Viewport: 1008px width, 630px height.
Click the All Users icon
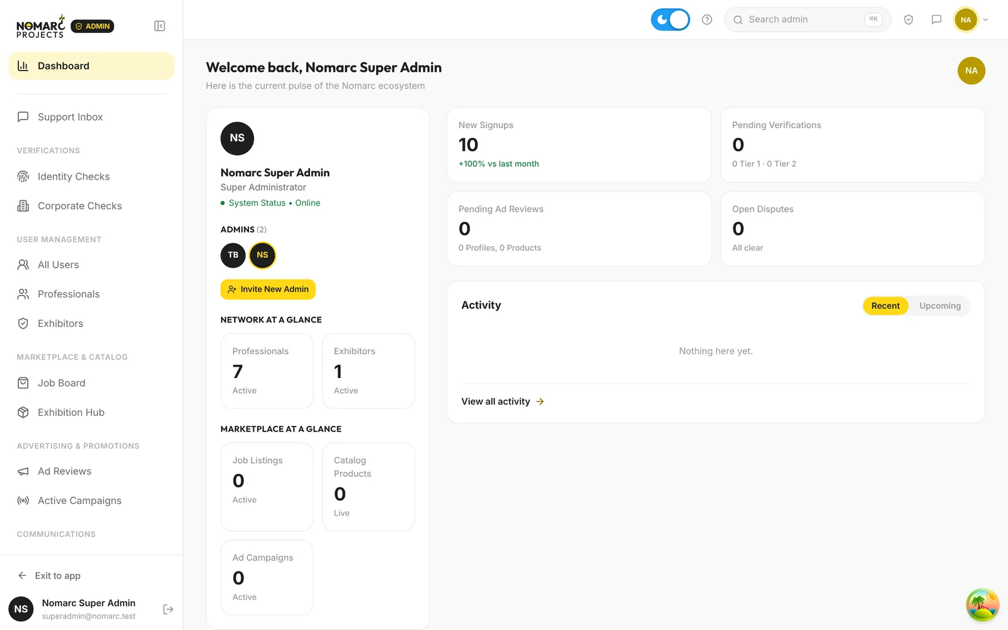coord(23,265)
